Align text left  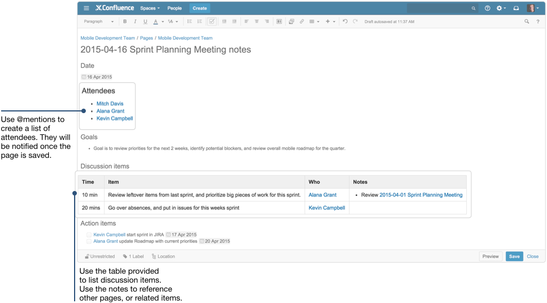pos(246,22)
